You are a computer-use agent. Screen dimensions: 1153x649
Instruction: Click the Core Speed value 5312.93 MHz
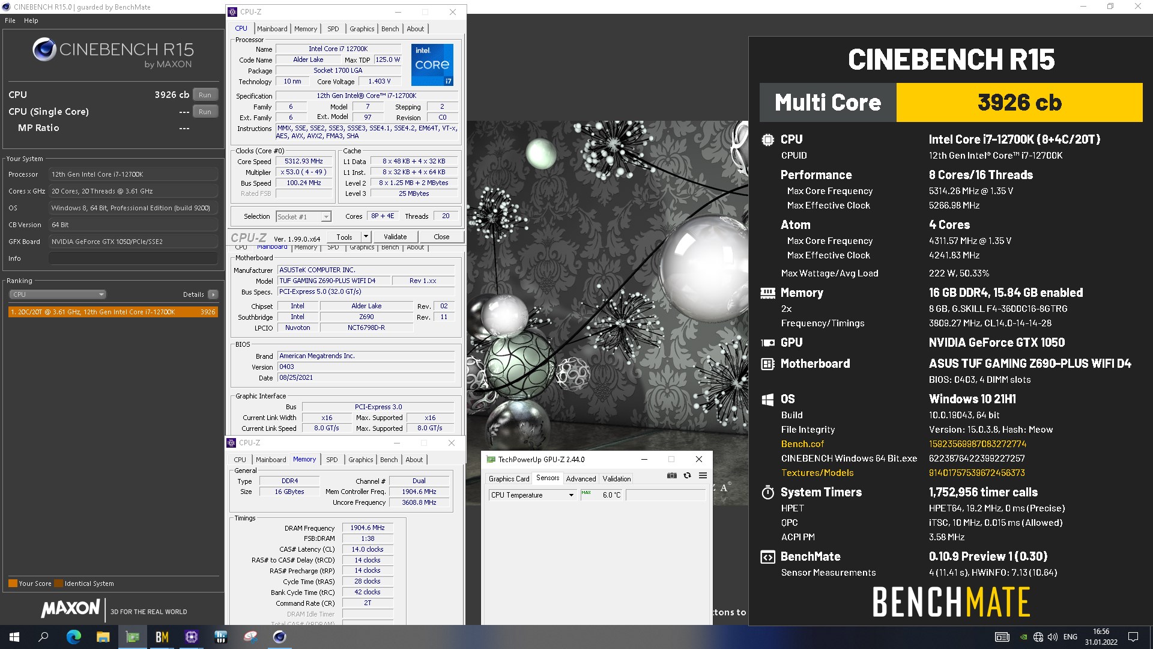304,162
